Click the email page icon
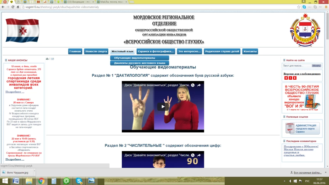This screenshot has height=185, width=329. 52,59
